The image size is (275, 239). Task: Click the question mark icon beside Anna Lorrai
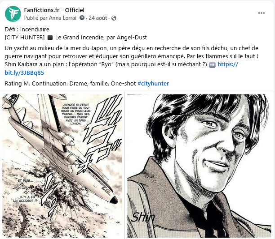click(x=82, y=18)
